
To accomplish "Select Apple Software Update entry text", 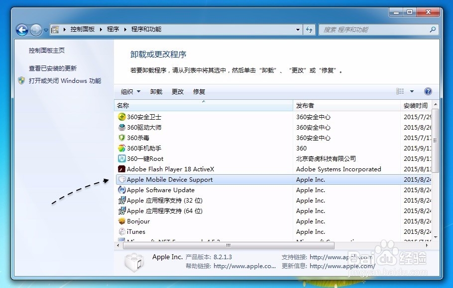I will pos(161,190).
